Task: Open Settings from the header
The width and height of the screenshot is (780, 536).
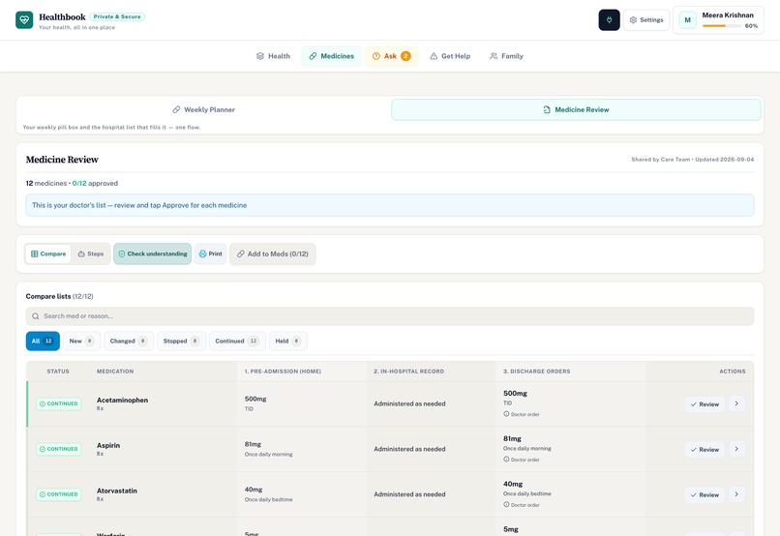Action: 646,20
